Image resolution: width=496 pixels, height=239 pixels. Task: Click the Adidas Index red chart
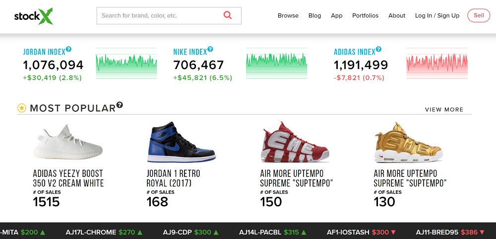(x=437, y=64)
